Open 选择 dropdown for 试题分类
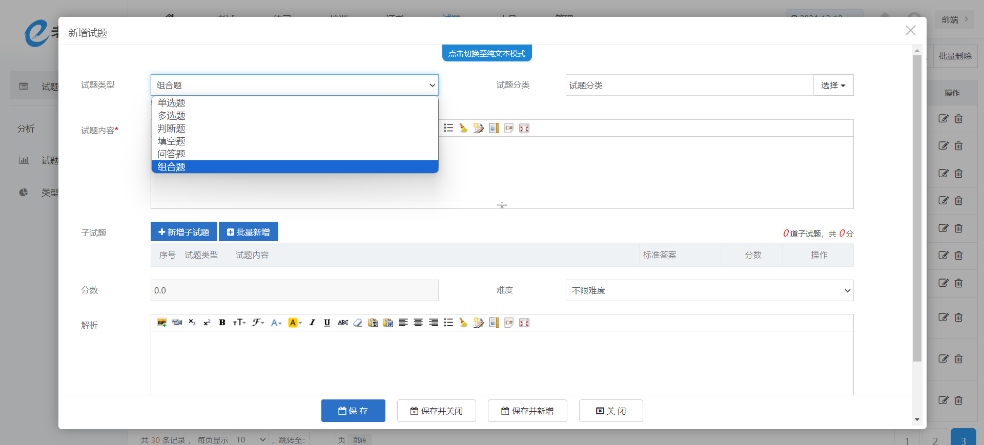 click(x=833, y=85)
